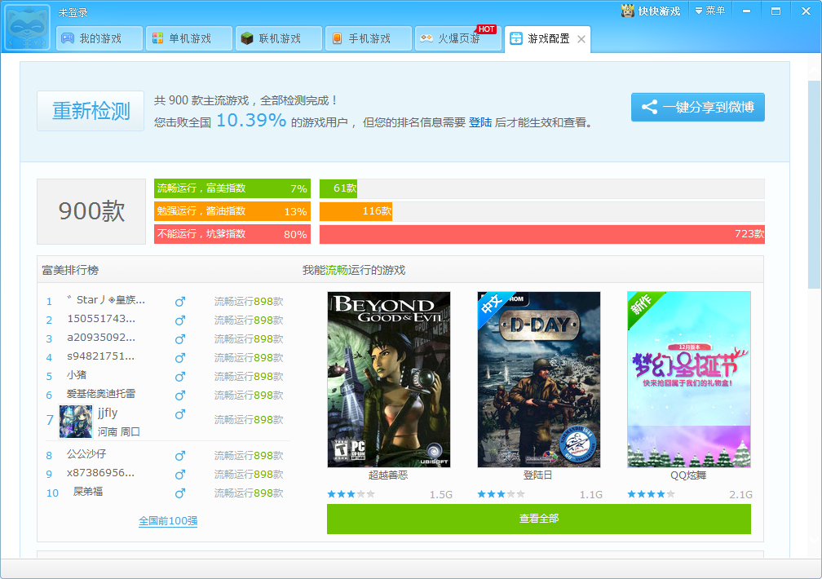This screenshot has height=579, width=822.
Task: Open the 火爆页游 tab
Action: 457,38
